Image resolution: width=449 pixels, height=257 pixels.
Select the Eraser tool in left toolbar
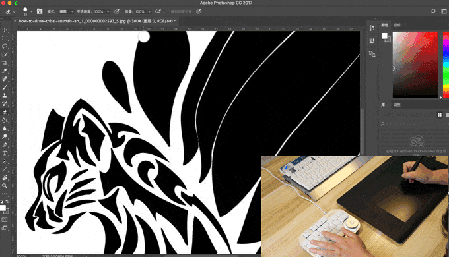click(x=5, y=112)
